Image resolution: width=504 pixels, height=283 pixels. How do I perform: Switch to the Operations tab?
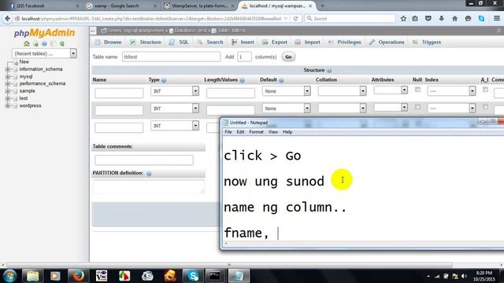pyautogui.click(x=387, y=42)
